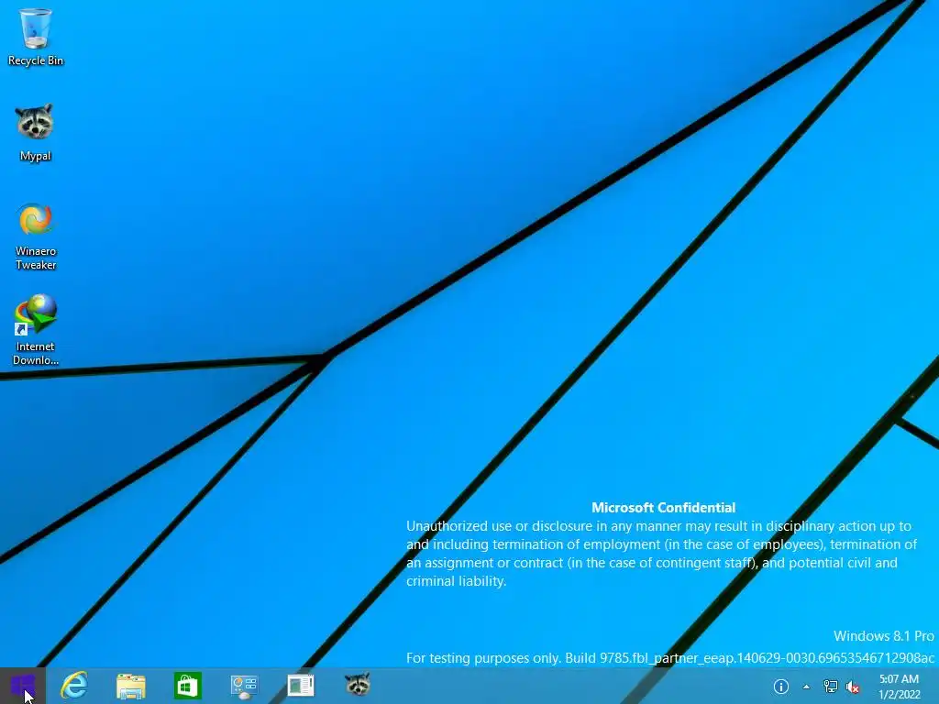
Task: Click the information icon in the system tray
Action: pos(781,687)
